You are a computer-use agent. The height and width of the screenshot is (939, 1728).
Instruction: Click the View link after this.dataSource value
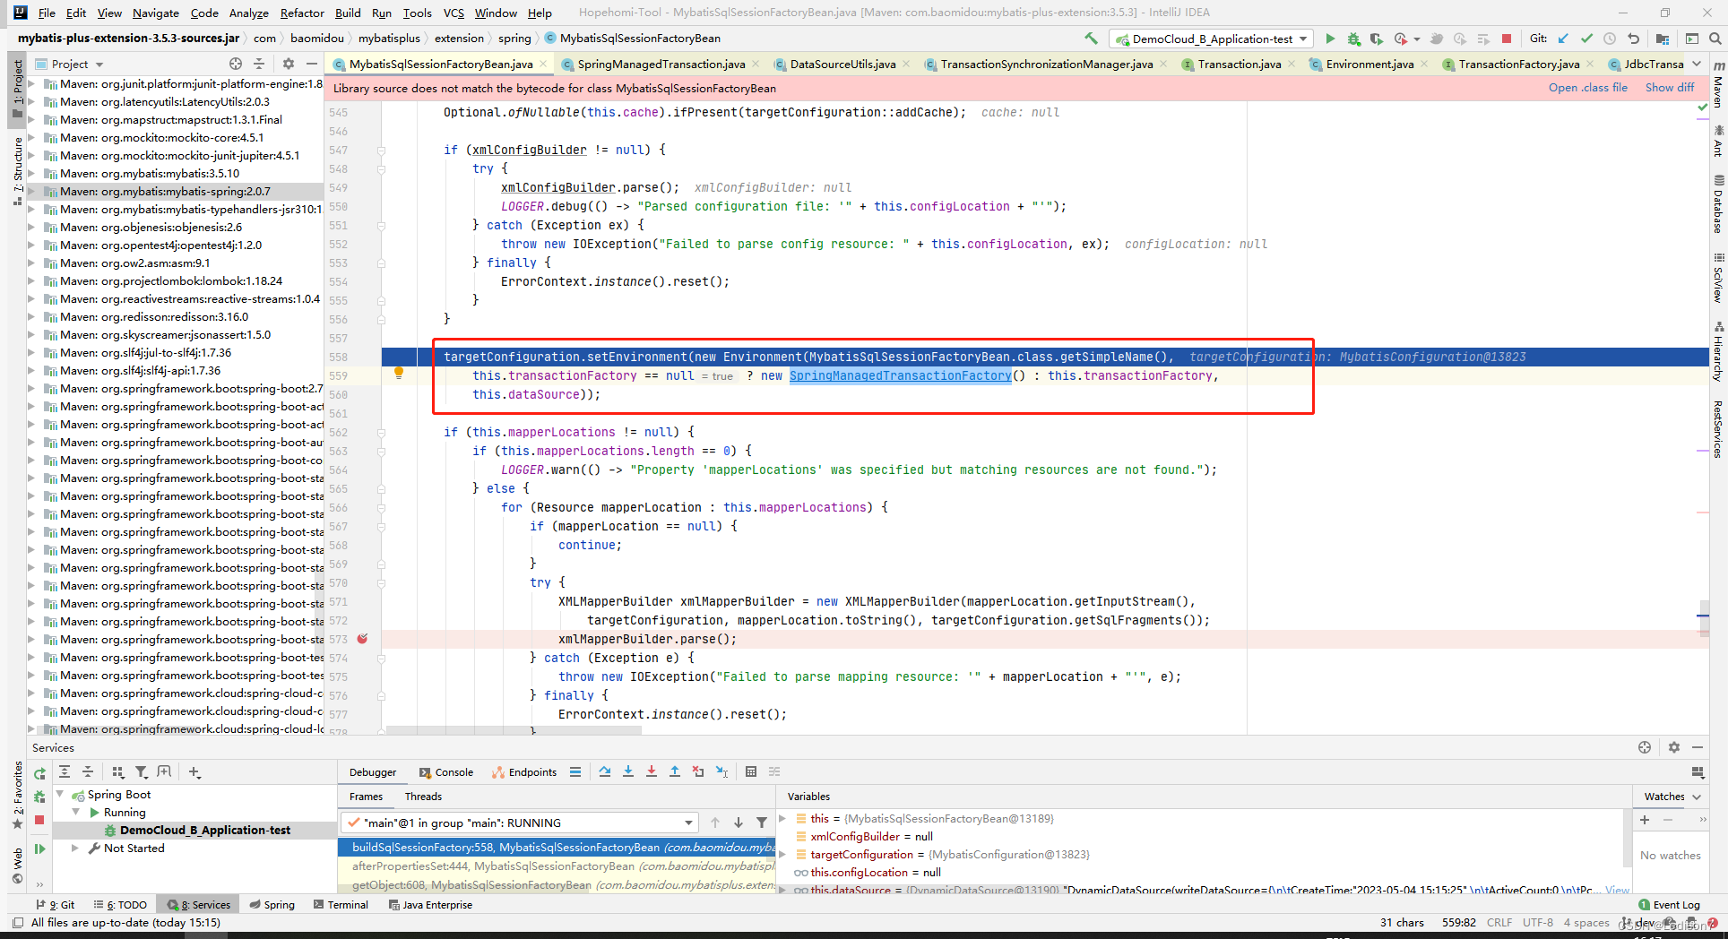[x=1617, y=890]
